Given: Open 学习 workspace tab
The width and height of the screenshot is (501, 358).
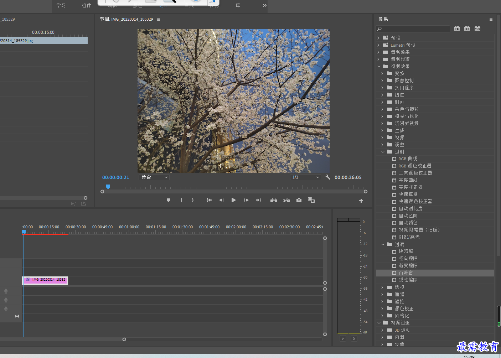Looking at the screenshot, I should (61, 5).
